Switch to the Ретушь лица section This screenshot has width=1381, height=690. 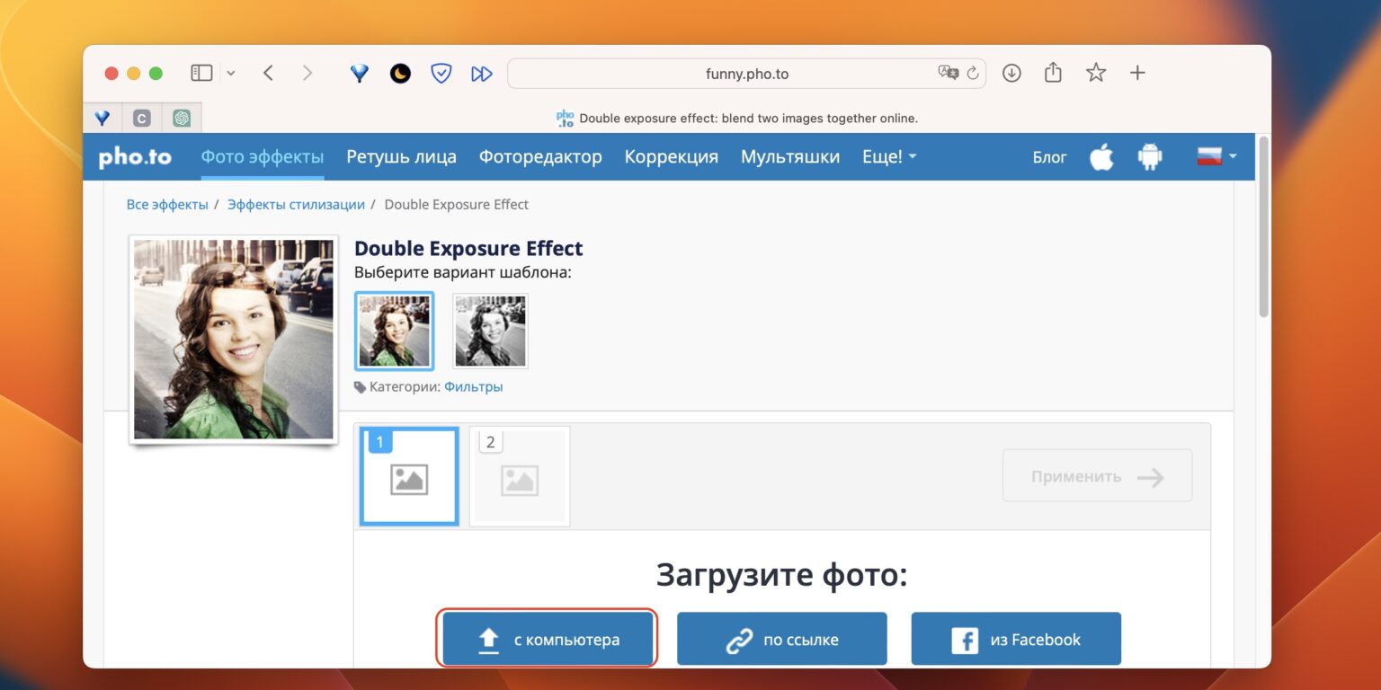click(401, 156)
